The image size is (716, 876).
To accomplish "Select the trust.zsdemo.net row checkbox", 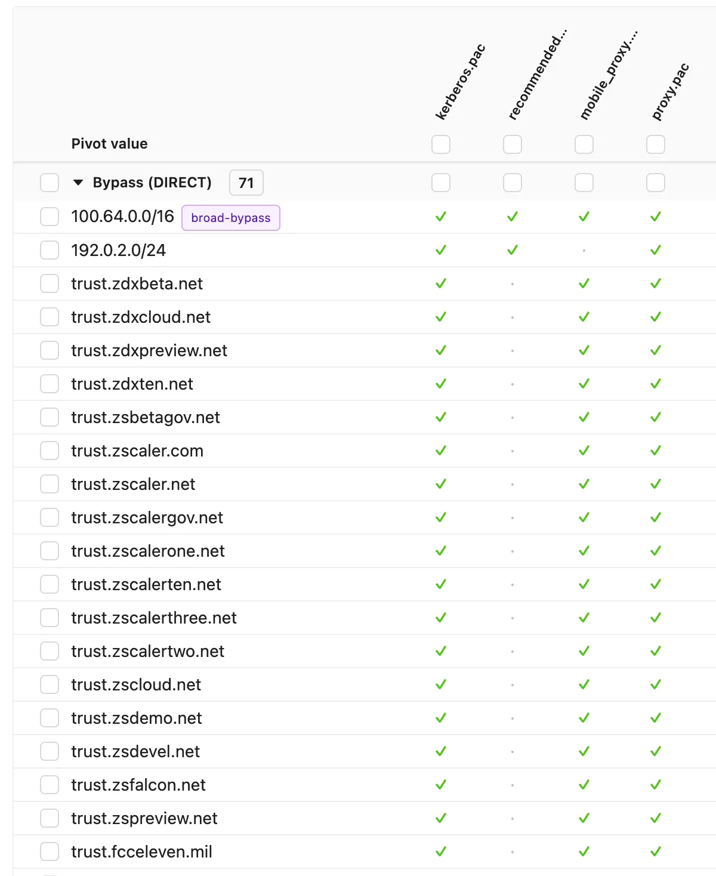I will click(50, 718).
